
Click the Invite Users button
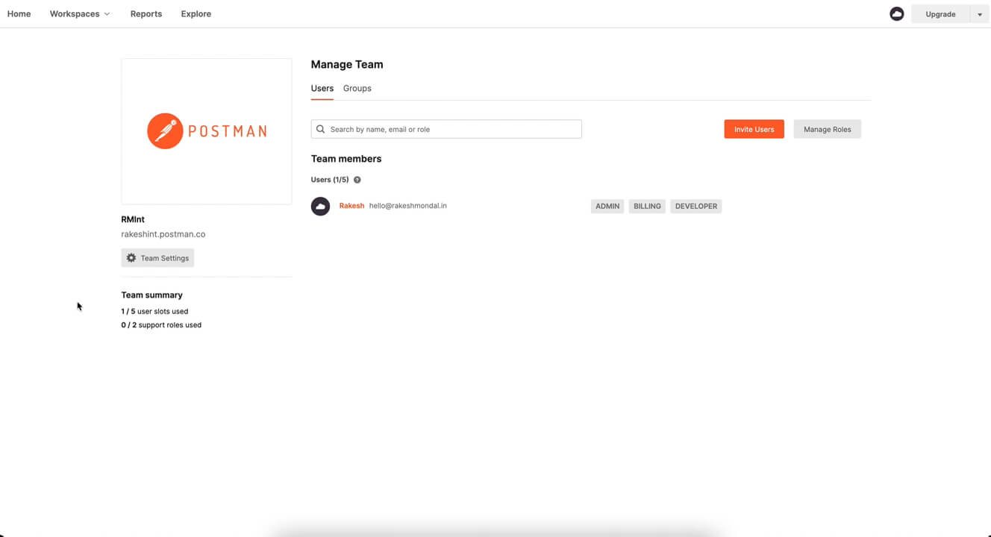tap(754, 128)
